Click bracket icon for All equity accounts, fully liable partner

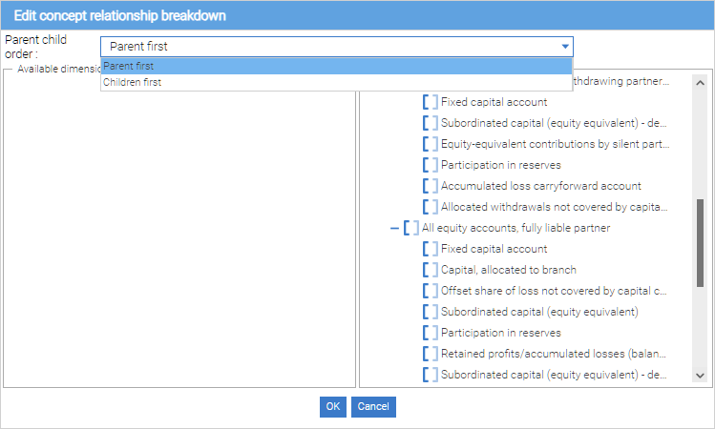tap(411, 228)
